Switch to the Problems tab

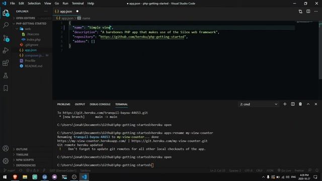tap(64, 104)
